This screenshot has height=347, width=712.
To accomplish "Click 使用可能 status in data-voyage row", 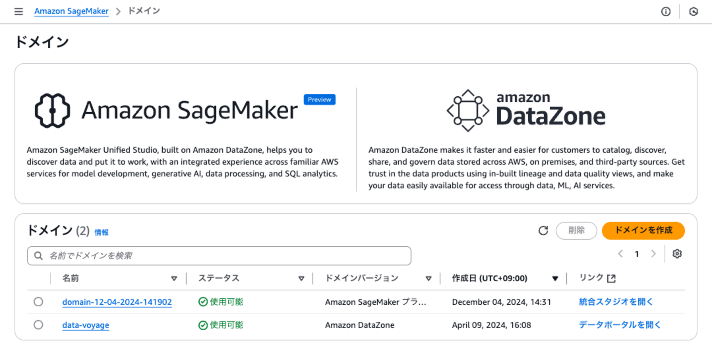I will [226, 325].
